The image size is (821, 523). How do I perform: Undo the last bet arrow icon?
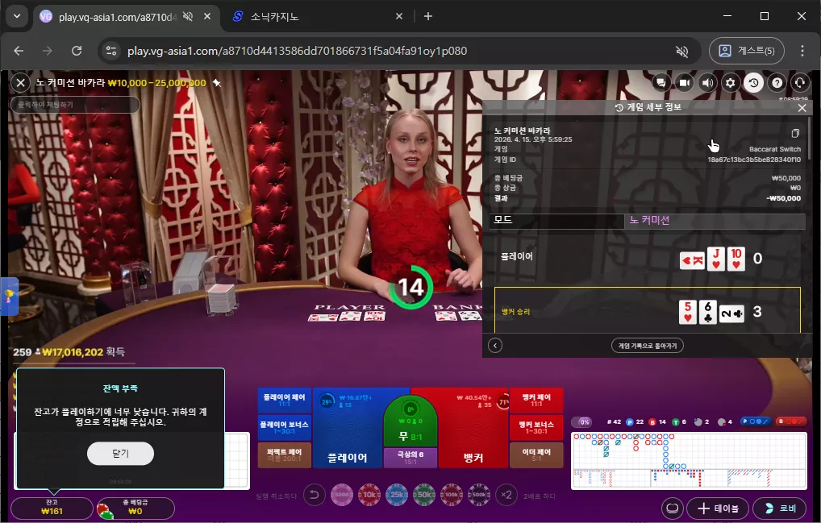[315, 495]
